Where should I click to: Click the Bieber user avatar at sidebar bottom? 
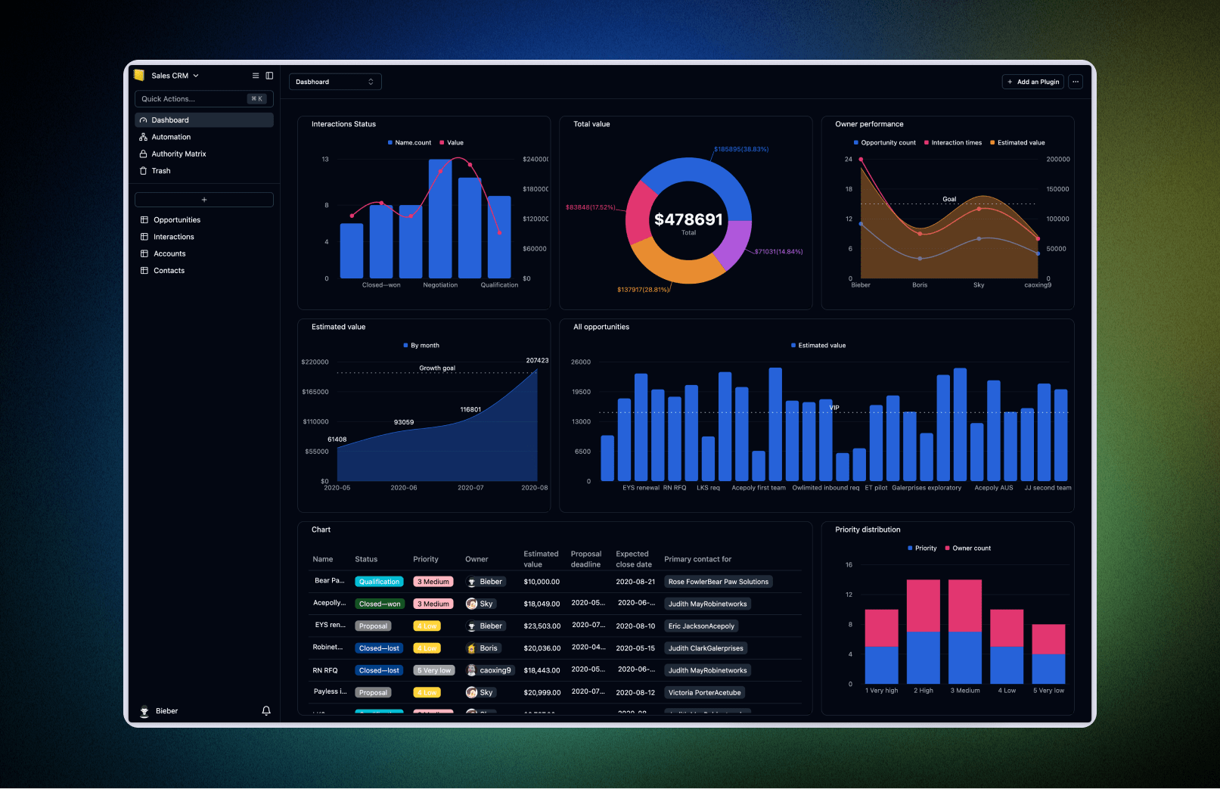[144, 711]
